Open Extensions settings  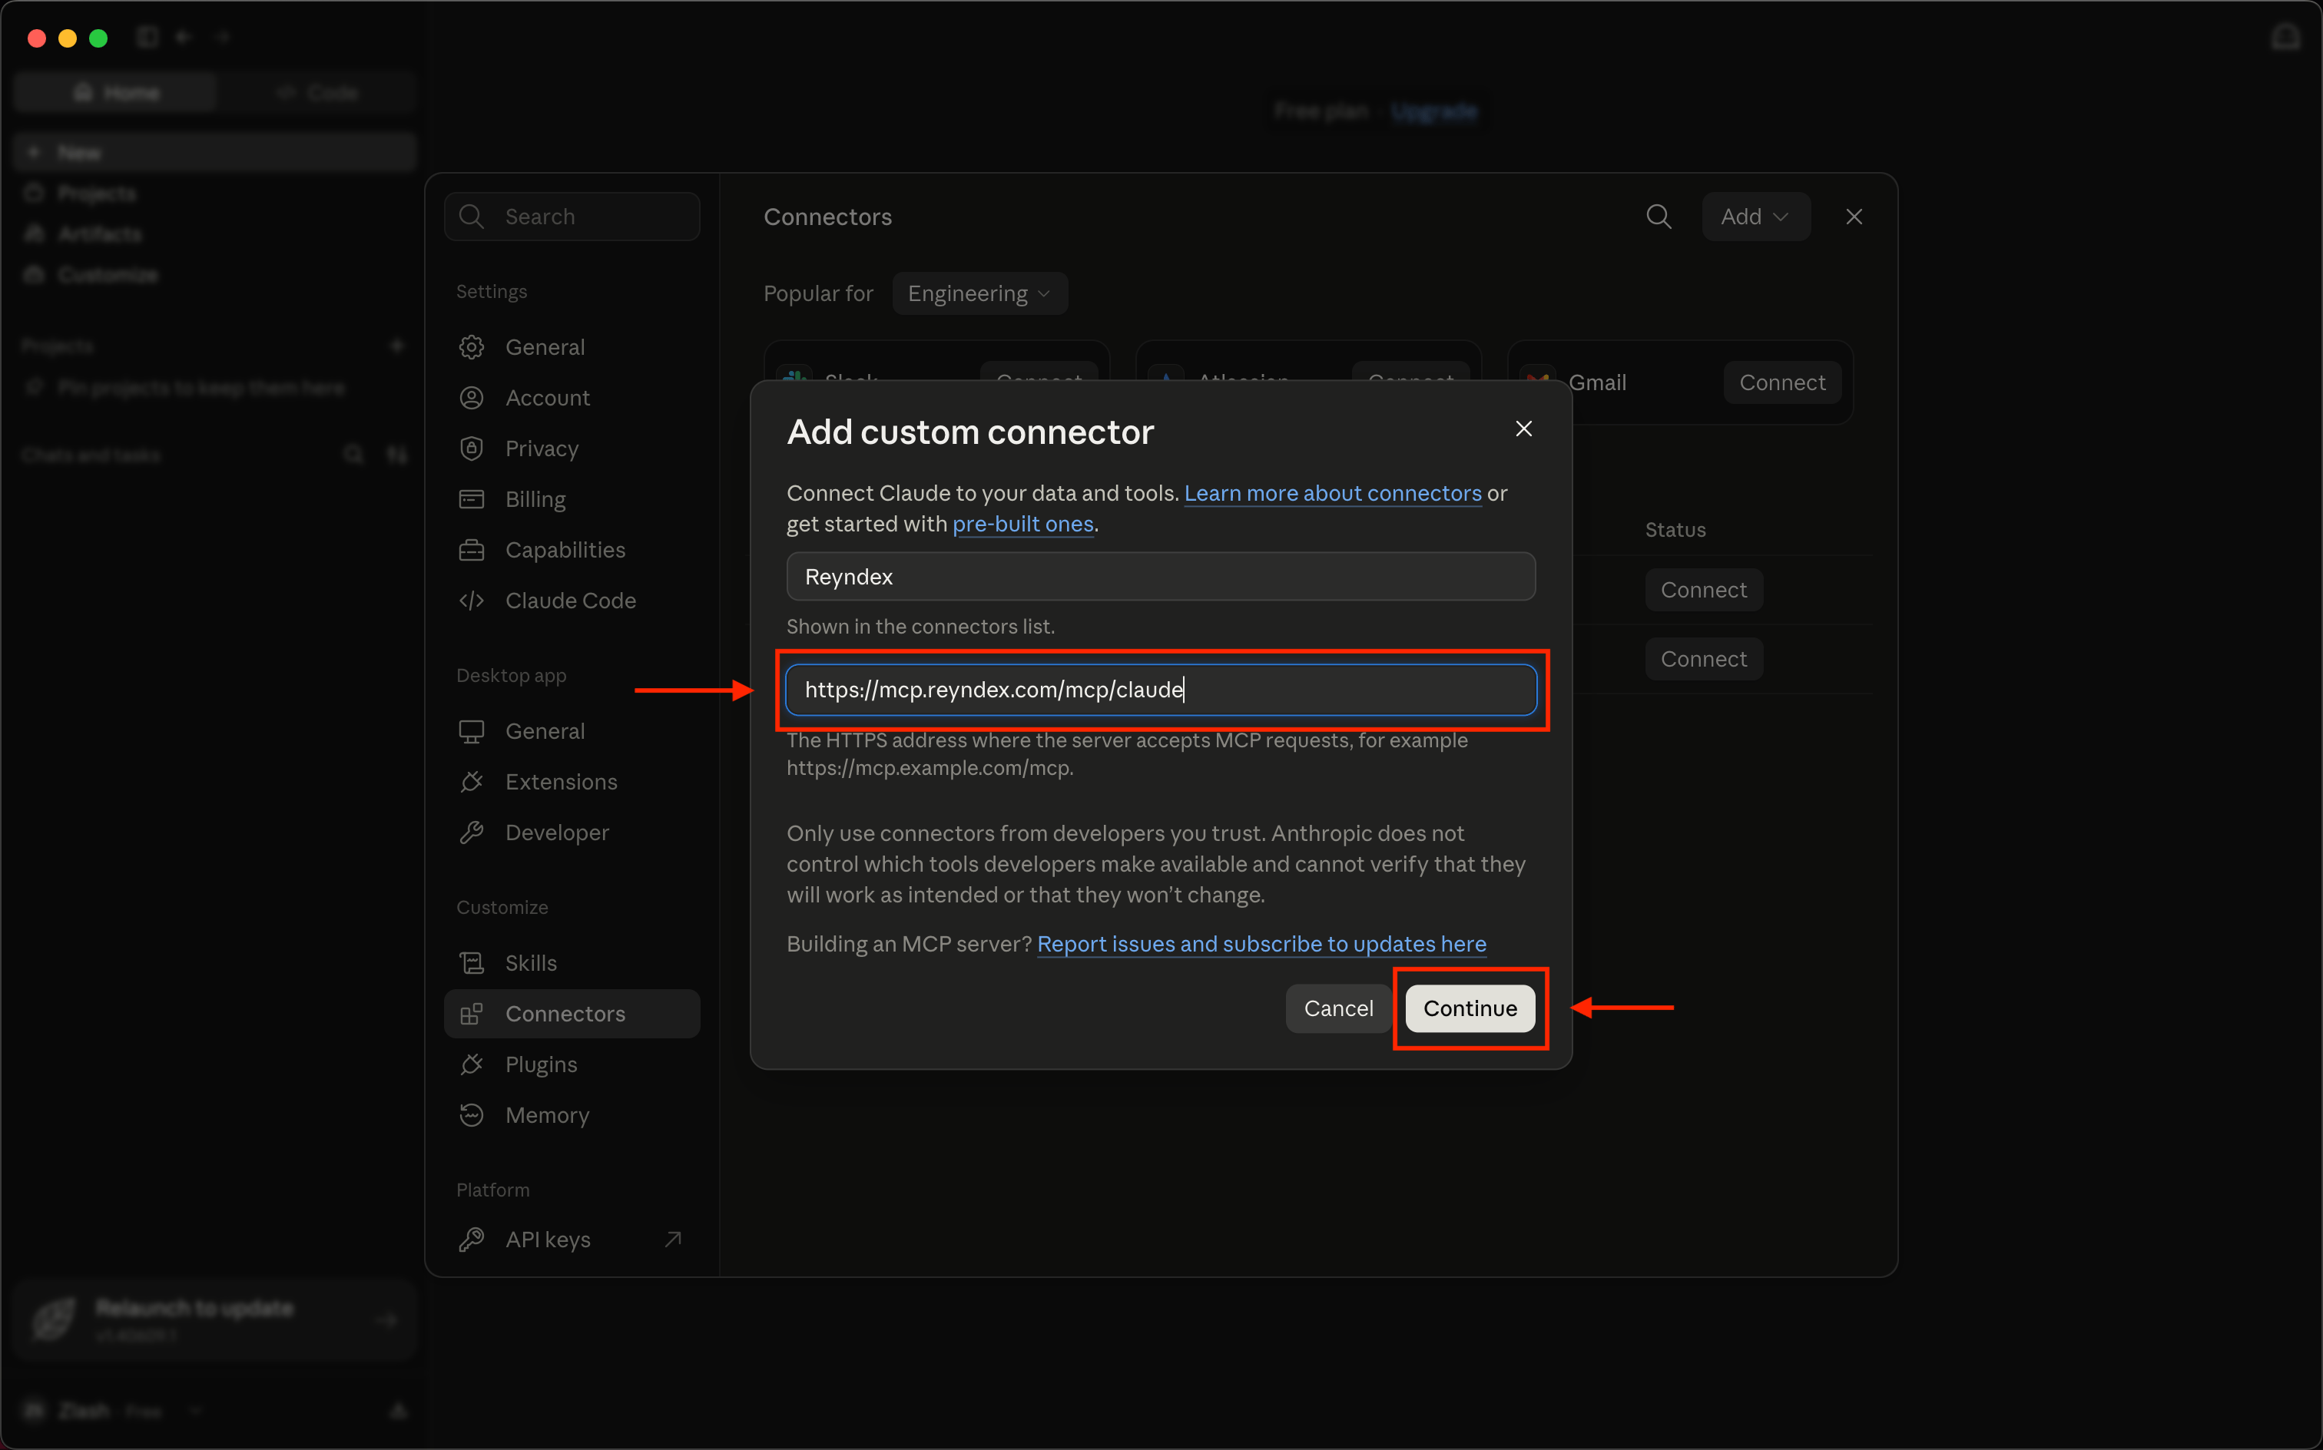tap(572, 782)
